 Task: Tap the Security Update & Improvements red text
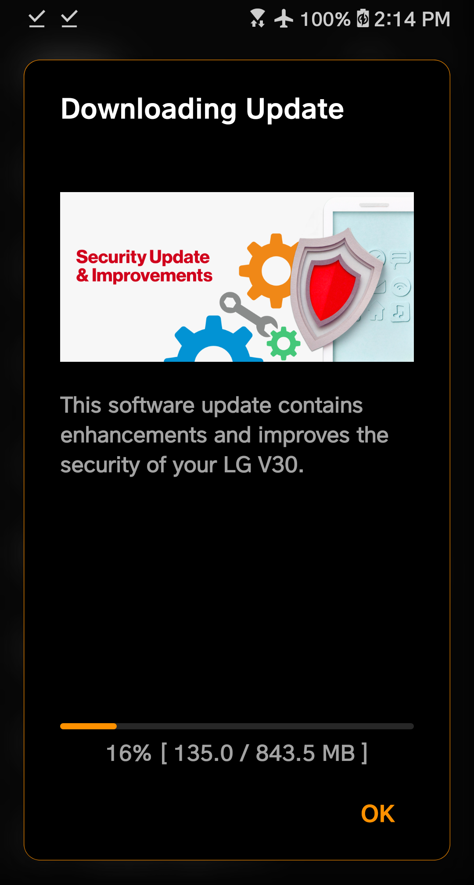[x=144, y=266]
